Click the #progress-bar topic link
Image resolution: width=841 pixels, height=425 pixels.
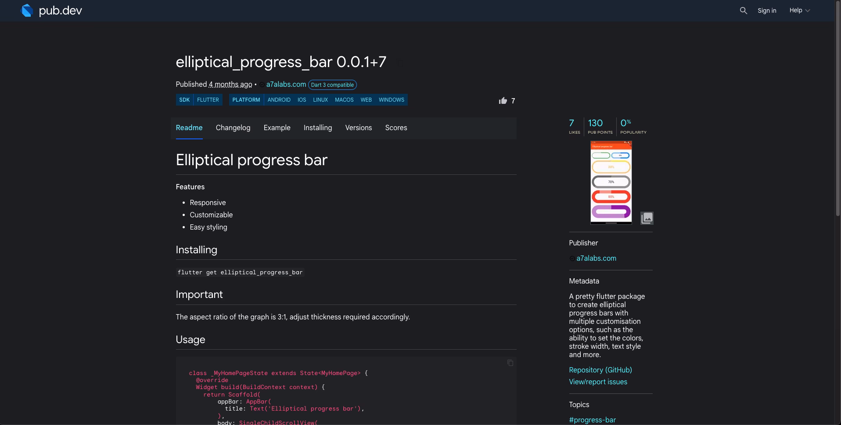click(592, 420)
